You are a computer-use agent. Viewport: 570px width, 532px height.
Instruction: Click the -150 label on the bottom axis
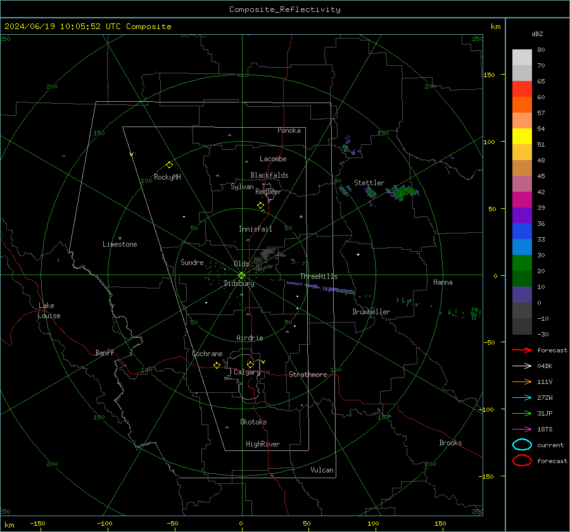coord(38,523)
